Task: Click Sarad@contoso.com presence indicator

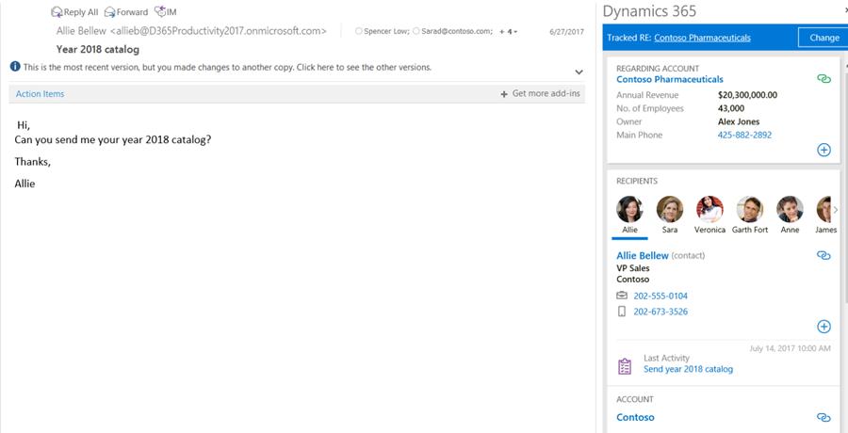Action: [416, 32]
